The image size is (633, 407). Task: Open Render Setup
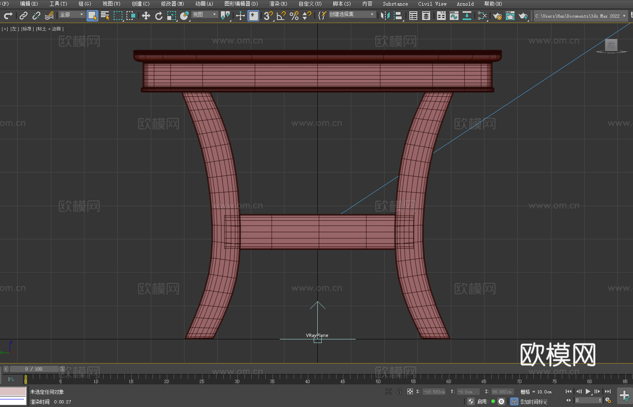point(497,16)
